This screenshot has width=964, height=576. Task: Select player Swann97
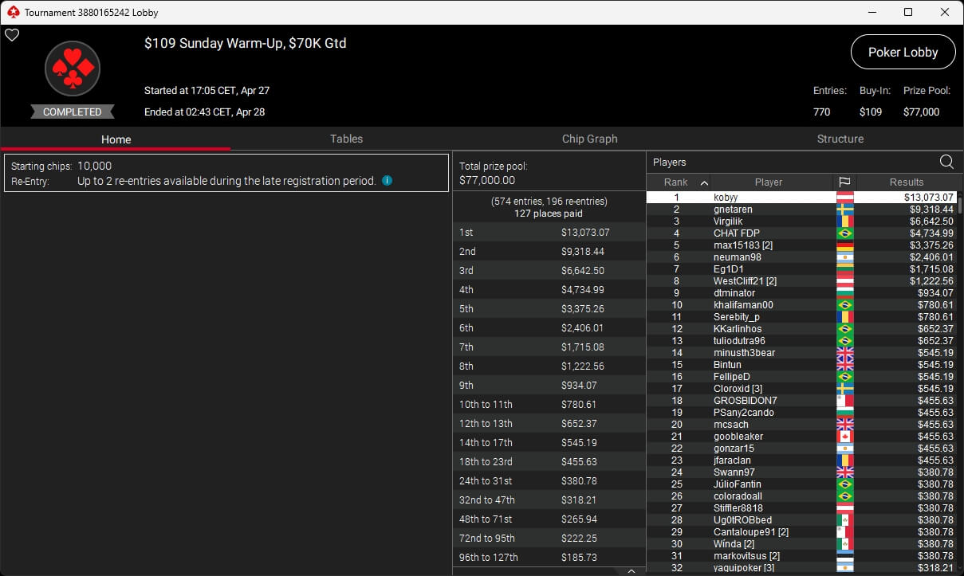click(x=801, y=472)
